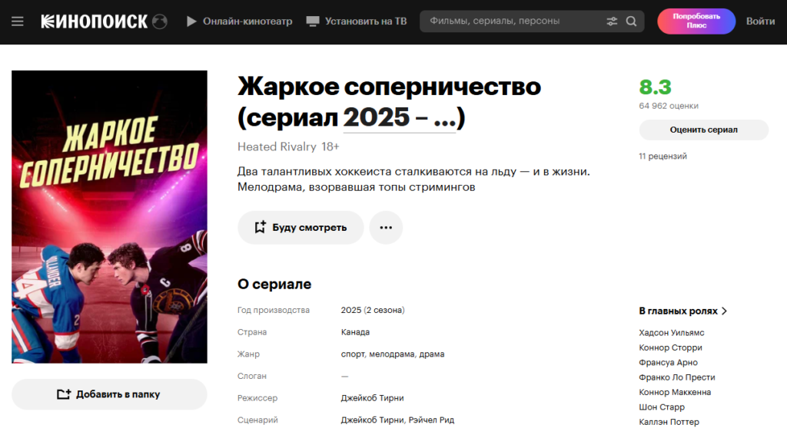Click the Жаркое соперничество poster image
Viewport: 787px width, 428px height.
click(x=109, y=216)
